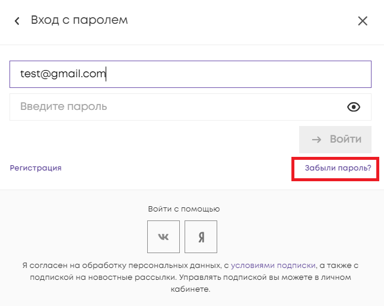Click the back arrow beside the title
The height and width of the screenshot is (306, 384).
pyautogui.click(x=17, y=21)
